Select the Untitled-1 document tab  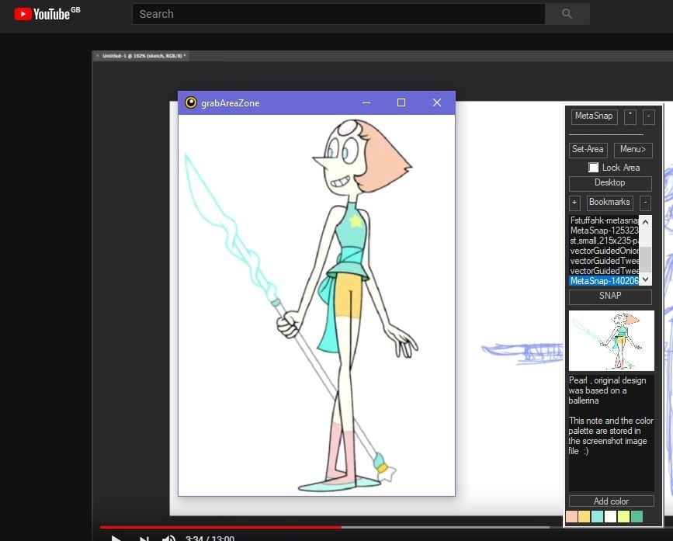click(144, 56)
